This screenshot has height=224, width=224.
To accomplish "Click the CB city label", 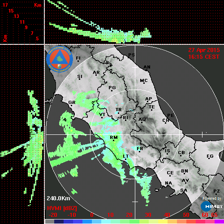I will 181,153.
